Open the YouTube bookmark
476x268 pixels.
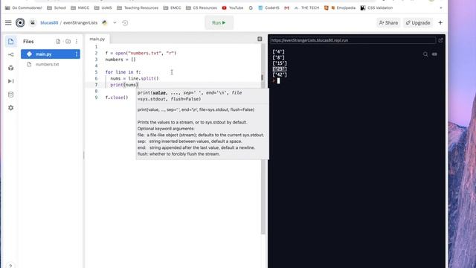[x=233, y=8]
